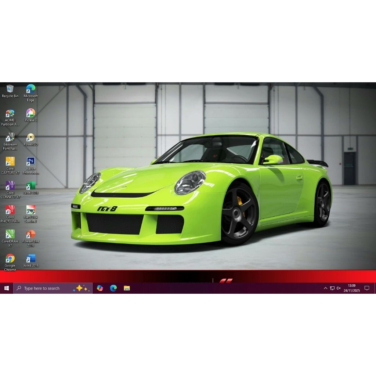Launch PowerISO
This screenshot has height=376, width=376.
pos(30,138)
